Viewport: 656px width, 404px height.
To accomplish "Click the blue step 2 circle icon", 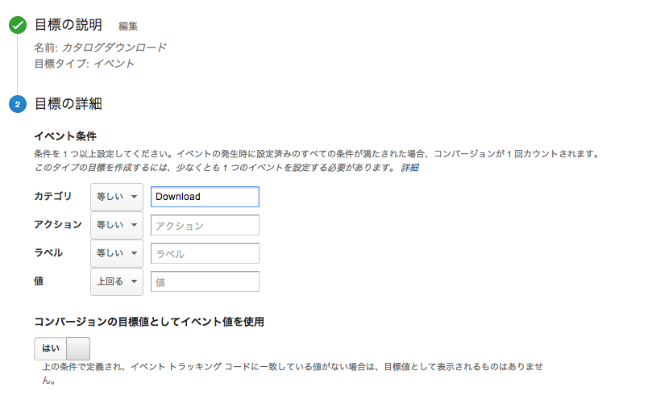I will pyautogui.click(x=18, y=104).
